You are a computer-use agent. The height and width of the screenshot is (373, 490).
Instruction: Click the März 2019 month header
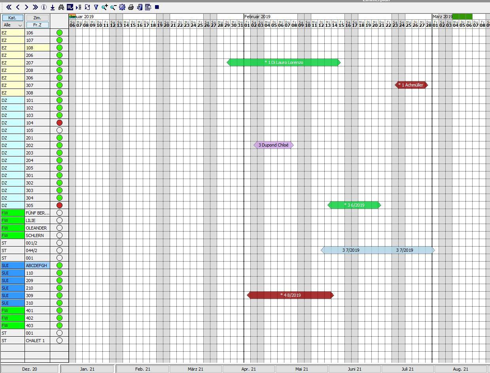pos(443,17)
